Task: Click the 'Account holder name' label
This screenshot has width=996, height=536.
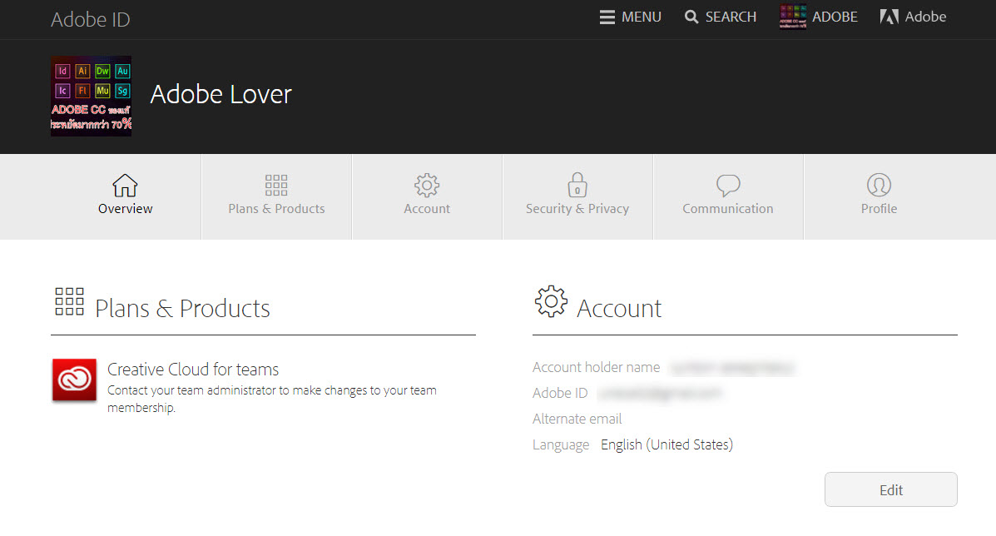Action: 596,367
